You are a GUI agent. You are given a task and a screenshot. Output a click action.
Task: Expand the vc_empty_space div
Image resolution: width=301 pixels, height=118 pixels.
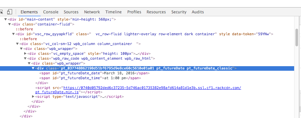coord(25,53)
